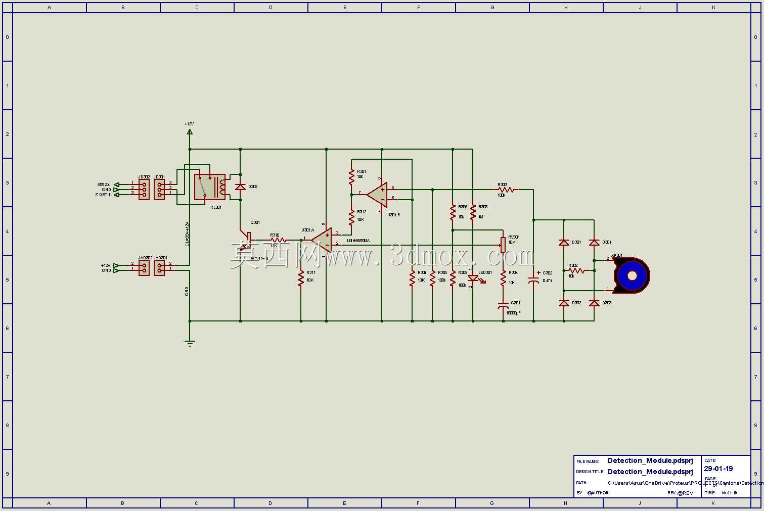Click the LMH6658MA part label
The height and width of the screenshot is (511, 764).
358,241
